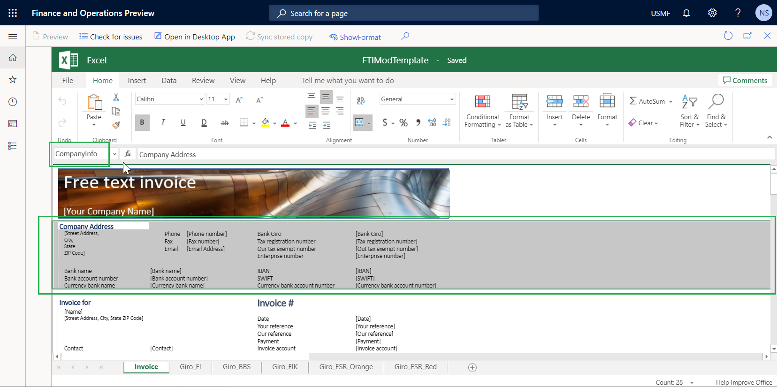Toggle Middle align vertical alignment
The width and height of the screenshot is (777, 387).
[326, 97]
